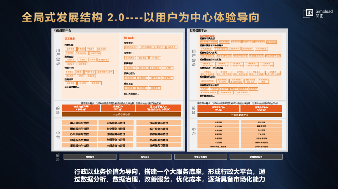
Task: Click the 授权服务 backend bar
Action: 145,157
